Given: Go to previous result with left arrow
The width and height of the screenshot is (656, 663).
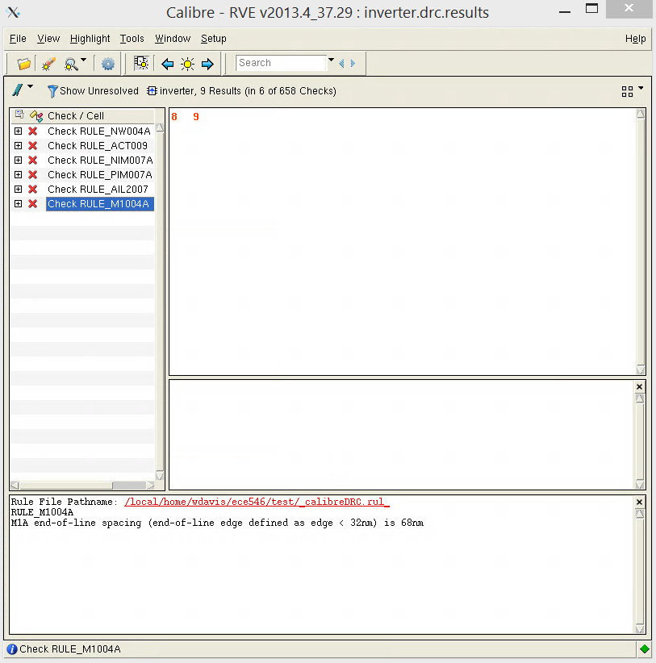Looking at the screenshot, I should [x=168, y=64].
